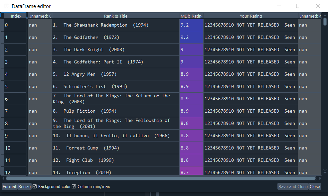The width and height of the screenshot is (328, 196).
Task: Close the DataFrame editor with X
Action: tap(318, 6)
